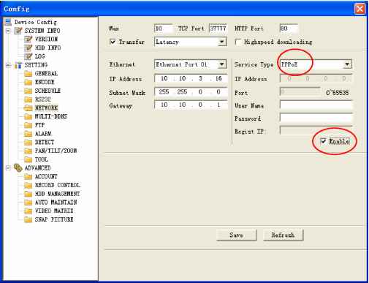
Task: Click the TOOL folder icon
Action: click(28, 159)
